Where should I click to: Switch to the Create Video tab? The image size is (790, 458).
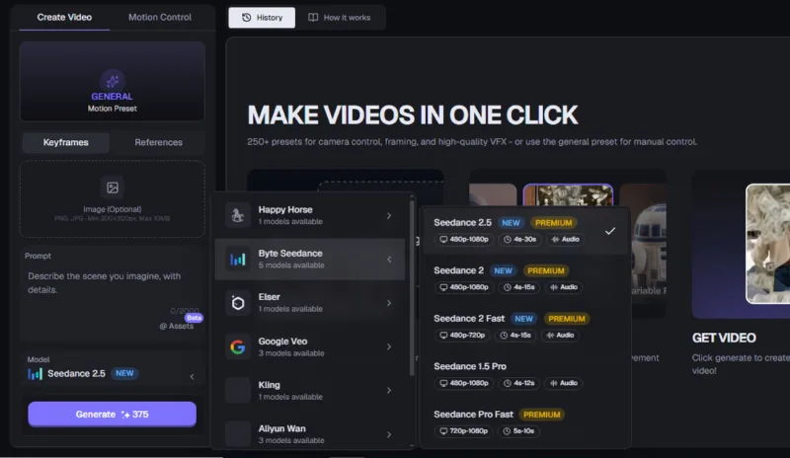pyautogui.click(x=64, y=17)
